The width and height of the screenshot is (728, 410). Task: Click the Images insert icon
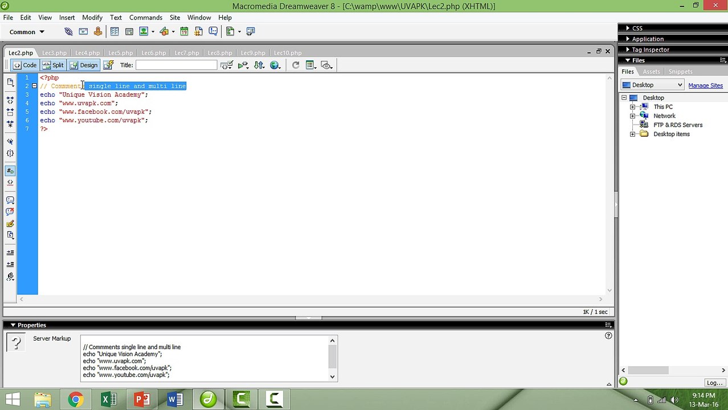click(144, 31)
